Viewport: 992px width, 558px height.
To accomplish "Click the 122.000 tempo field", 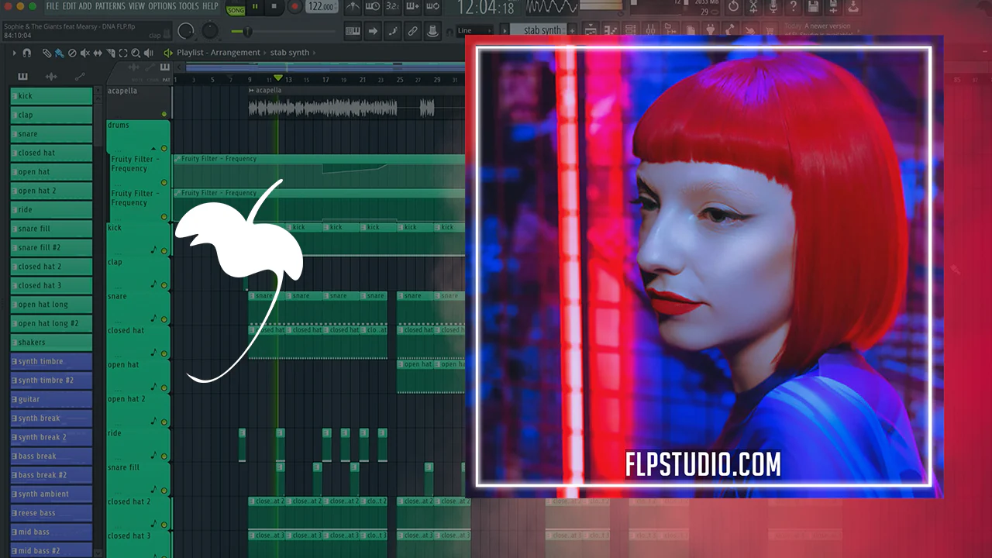I will [320, 7].
